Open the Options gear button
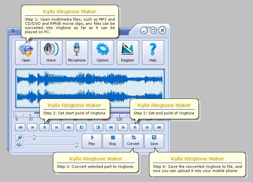 tap(103, 53)
